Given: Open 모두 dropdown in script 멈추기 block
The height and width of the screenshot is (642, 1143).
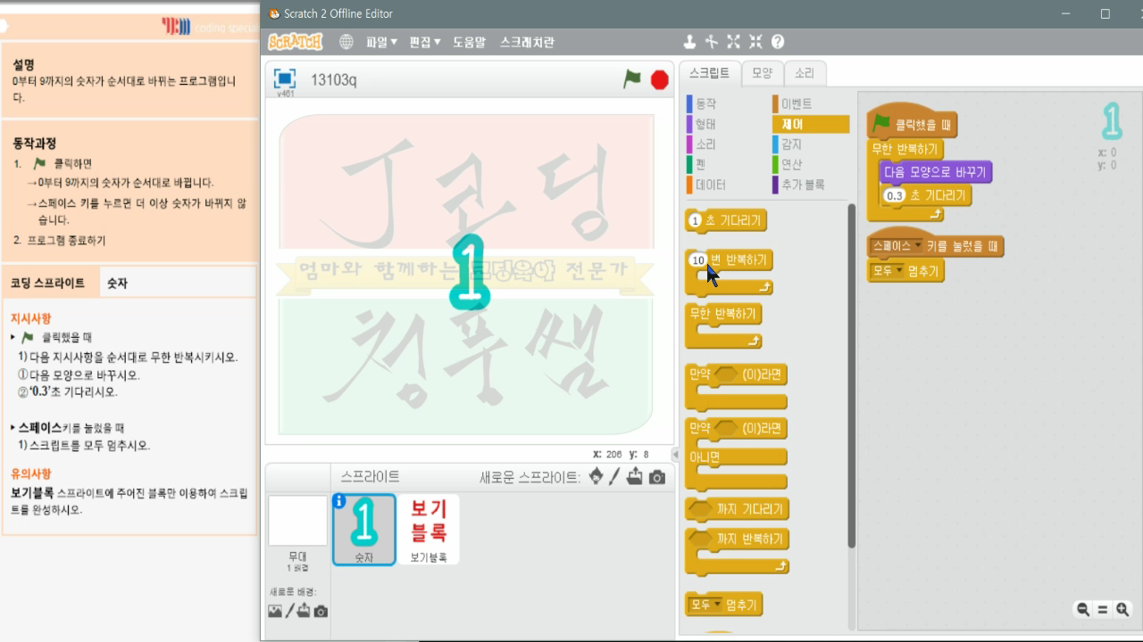Looking at the screenshot, I should 889,270.
